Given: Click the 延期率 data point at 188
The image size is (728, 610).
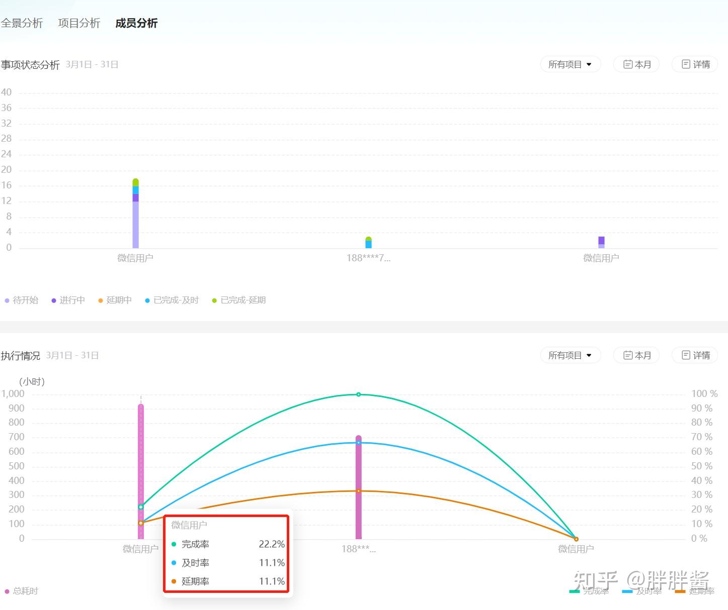Looking at the screenshot, I should coord(359,491).
